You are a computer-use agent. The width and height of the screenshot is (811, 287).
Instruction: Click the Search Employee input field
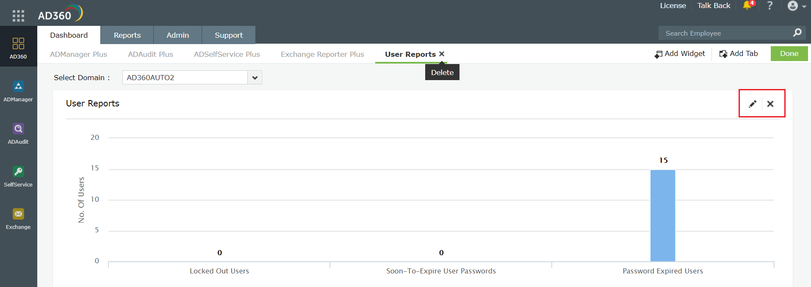(724, 33)
